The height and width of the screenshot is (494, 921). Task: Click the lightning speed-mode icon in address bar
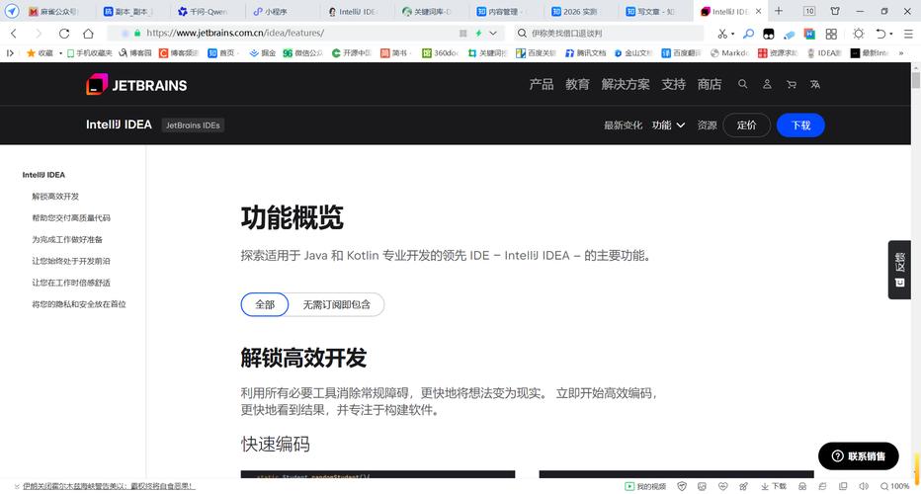tap(478, 34)
